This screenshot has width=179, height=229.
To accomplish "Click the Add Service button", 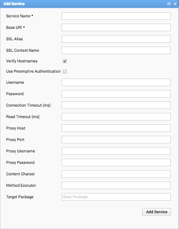I will 156,212.
